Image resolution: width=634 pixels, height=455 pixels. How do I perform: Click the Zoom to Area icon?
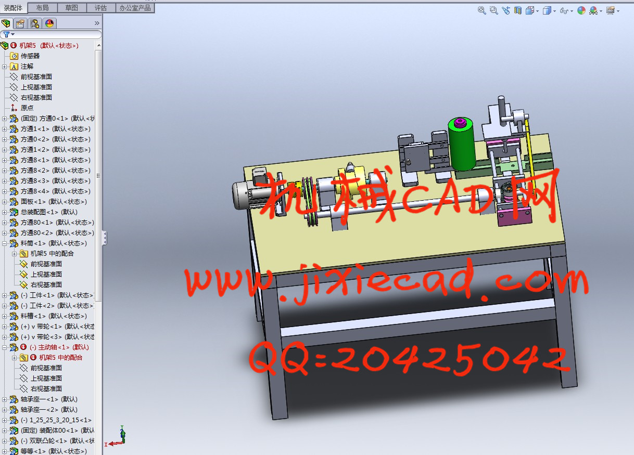click(x=493, y=10)
